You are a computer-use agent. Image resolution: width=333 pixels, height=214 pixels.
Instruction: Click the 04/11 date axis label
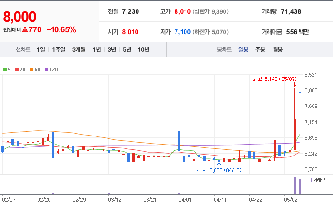pos(220,200)
